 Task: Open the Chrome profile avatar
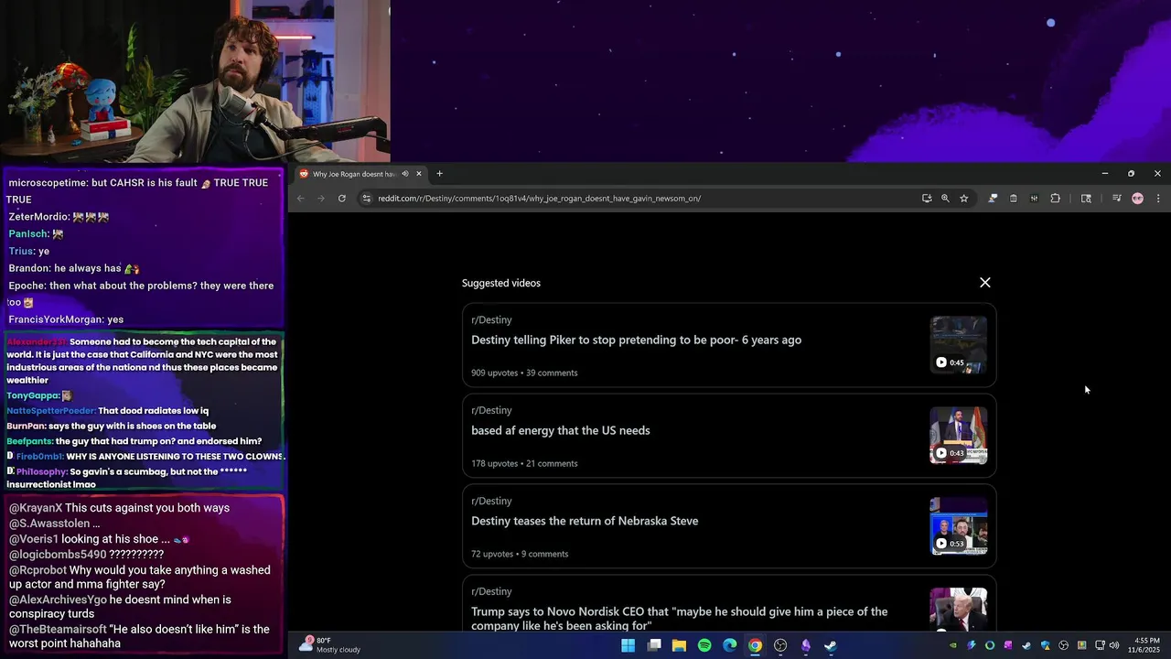point(1137,198)
